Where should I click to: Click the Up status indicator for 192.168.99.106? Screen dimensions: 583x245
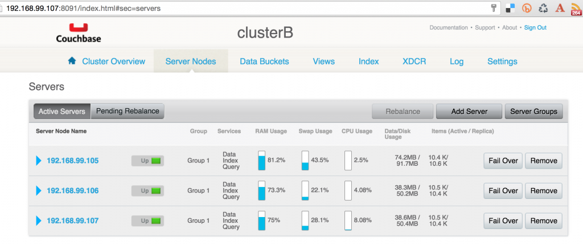[x=147, y=190]
